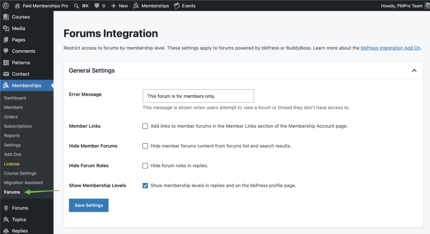Select Forums under Memberships submenu
Viewport: 430px width, 234px height.
coord(12,192)
